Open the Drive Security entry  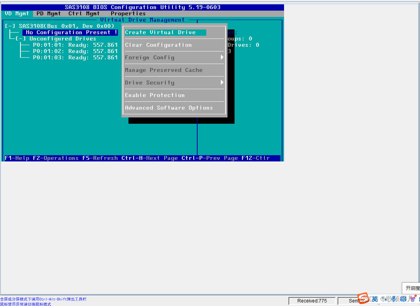[149, 83]
